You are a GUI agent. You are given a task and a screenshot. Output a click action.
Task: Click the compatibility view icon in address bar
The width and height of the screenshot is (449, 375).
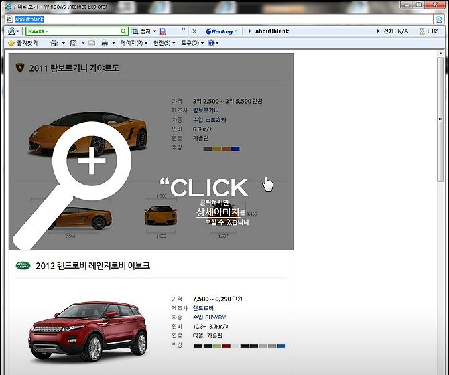pyautogui.click(x=439, y=19)
